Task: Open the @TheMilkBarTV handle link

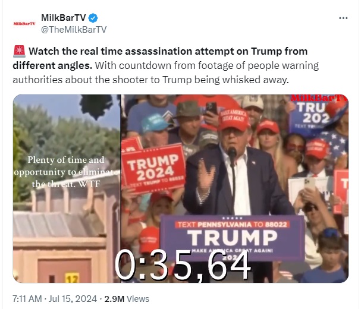Action: 74,30
